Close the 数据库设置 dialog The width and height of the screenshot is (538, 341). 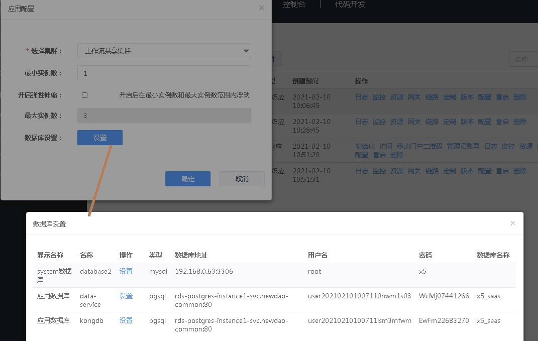[x=512, y=223]
